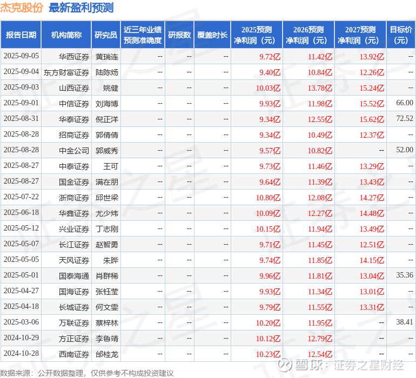Click the 15.62亿 profit value
The height and width of the screenshot is (378, 416).
(372, 119)
